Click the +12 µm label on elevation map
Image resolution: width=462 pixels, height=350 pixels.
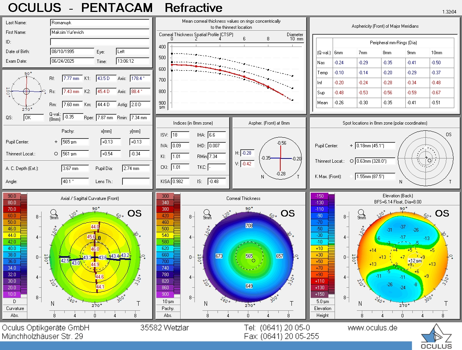(x=415, y=261)
